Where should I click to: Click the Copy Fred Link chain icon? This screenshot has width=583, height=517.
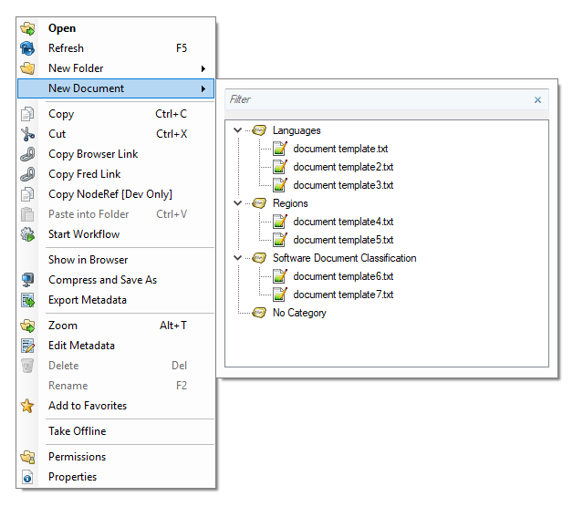(27, 174)
